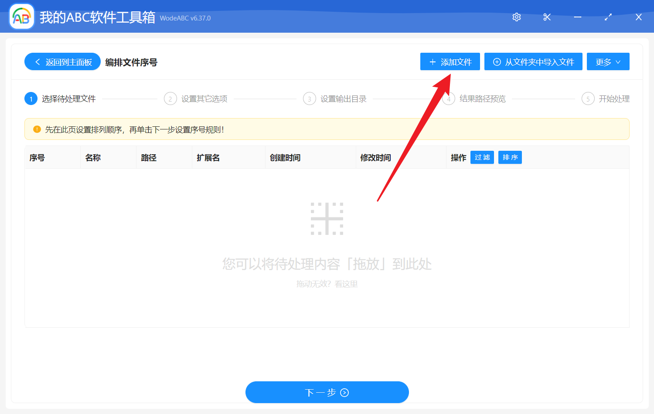This screenshot has height=414, width=654.
Task: Open the 排序 sort option
Action: click(x=510, y=157)
